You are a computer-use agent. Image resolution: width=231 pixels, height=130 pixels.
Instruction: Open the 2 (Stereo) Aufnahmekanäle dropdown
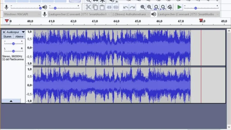(x=131, y=14)
